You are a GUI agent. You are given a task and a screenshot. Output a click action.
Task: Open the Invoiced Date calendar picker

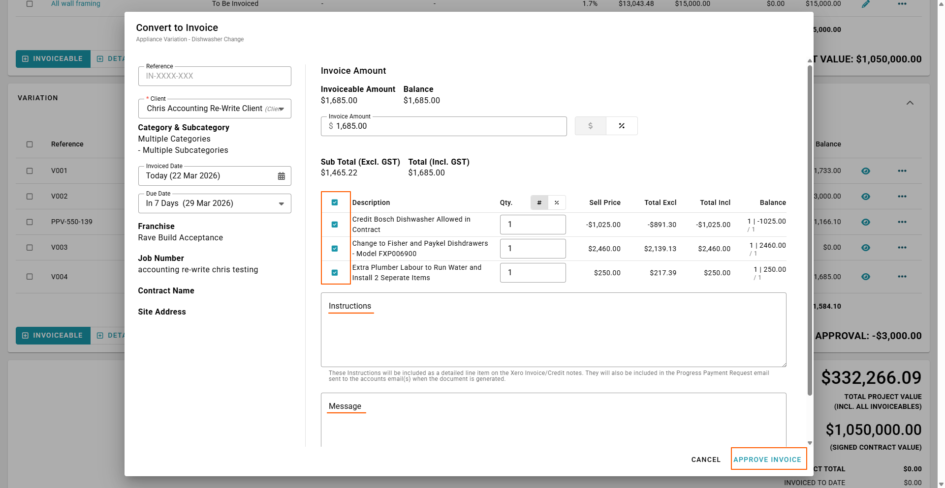point(281,176)
